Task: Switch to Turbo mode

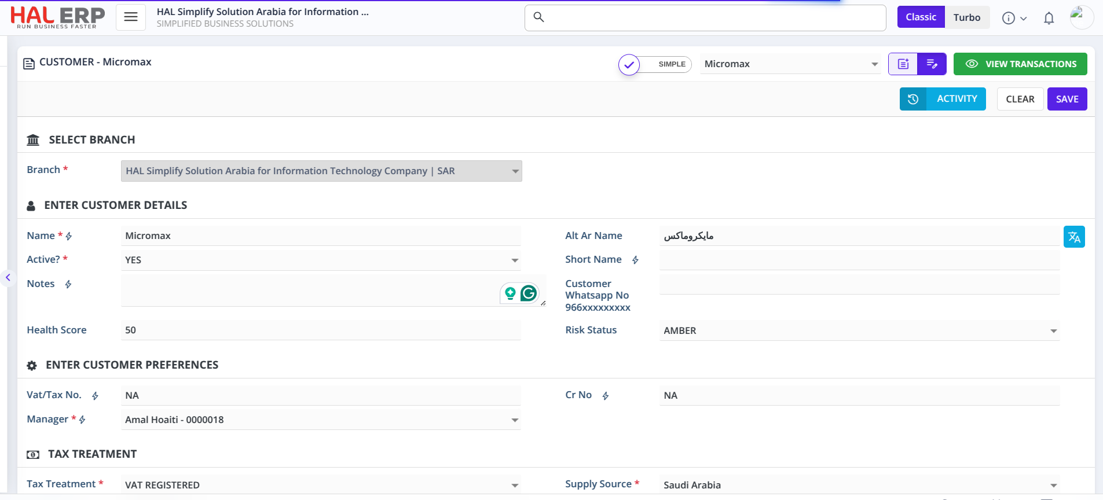Action: tap(966, 17)
